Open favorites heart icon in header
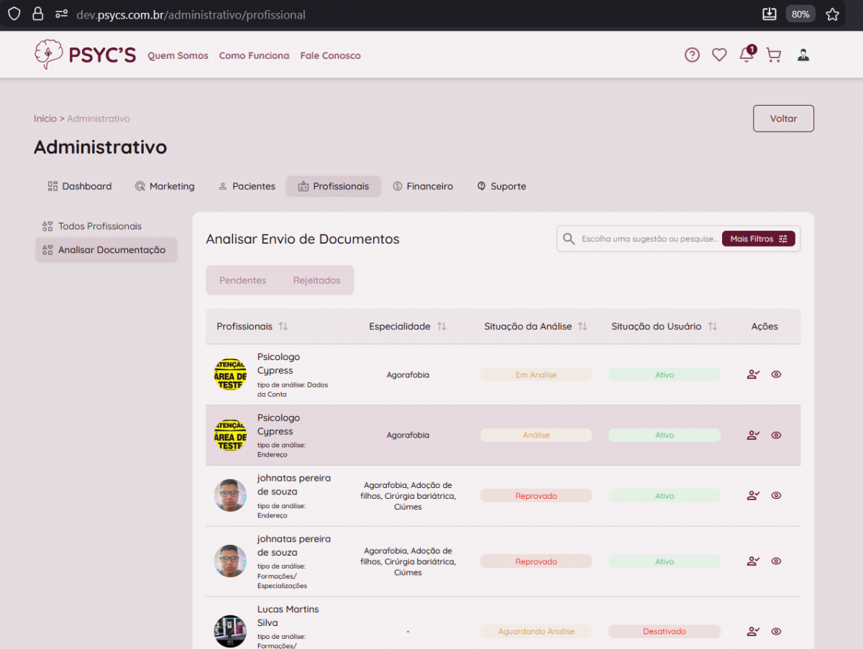 tap(719, 55)
